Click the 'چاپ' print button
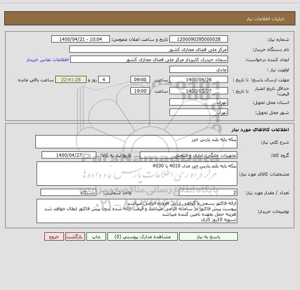Image resolution: width=300 pixels, height=290 pixels. pyautogui.click(x=96, y=237)
